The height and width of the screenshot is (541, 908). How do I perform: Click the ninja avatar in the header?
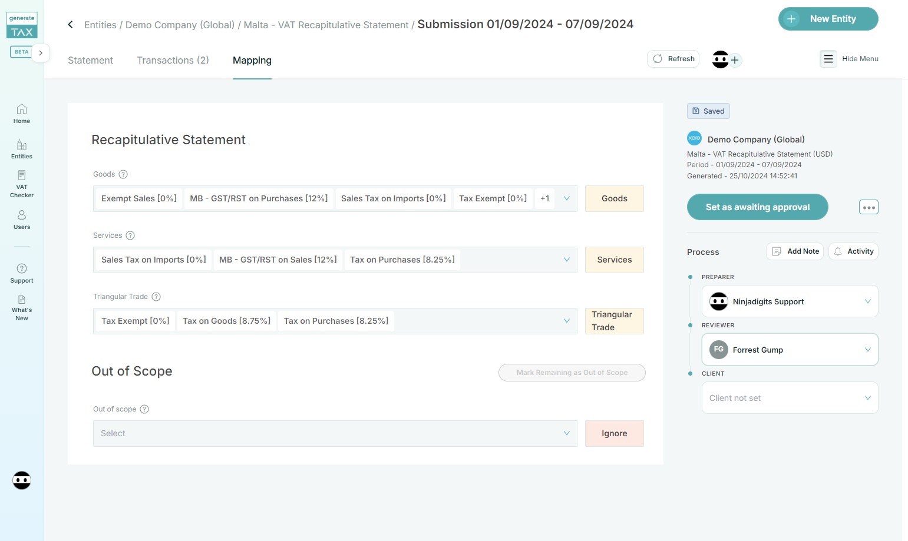(x=720, y=59)
